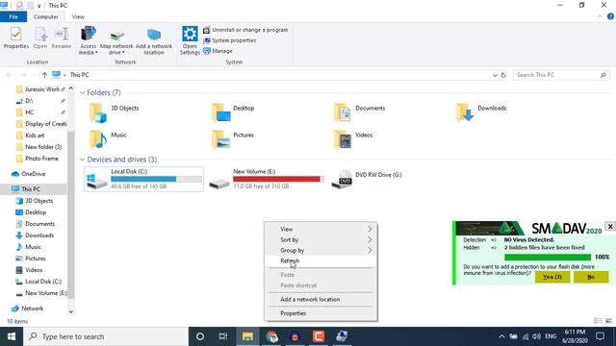Select the Downloads folder in Folders
Screen dimensions: 616x346
click(x=481, y=112)
